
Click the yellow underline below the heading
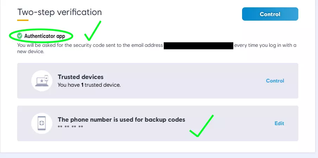23,20
